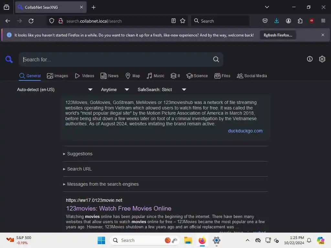Open the Anytime time range dropdown
This screenshot has height=248, width=331.
[x=115, y=90]
